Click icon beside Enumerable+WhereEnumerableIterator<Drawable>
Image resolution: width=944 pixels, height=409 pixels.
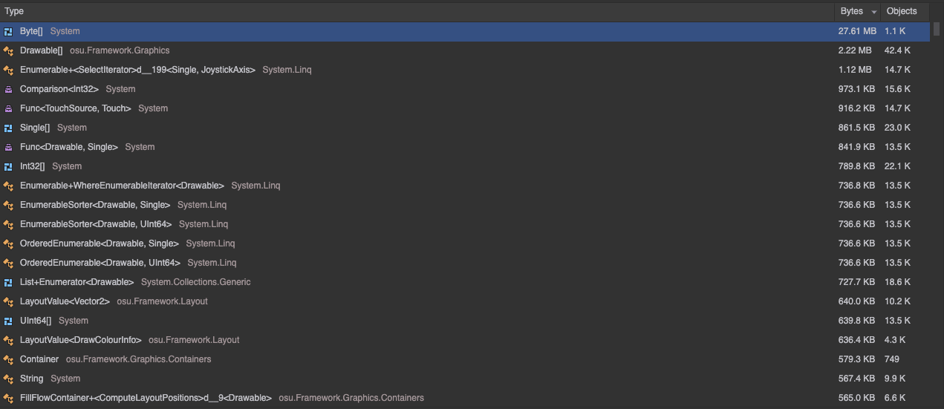[x=8, y=186]
